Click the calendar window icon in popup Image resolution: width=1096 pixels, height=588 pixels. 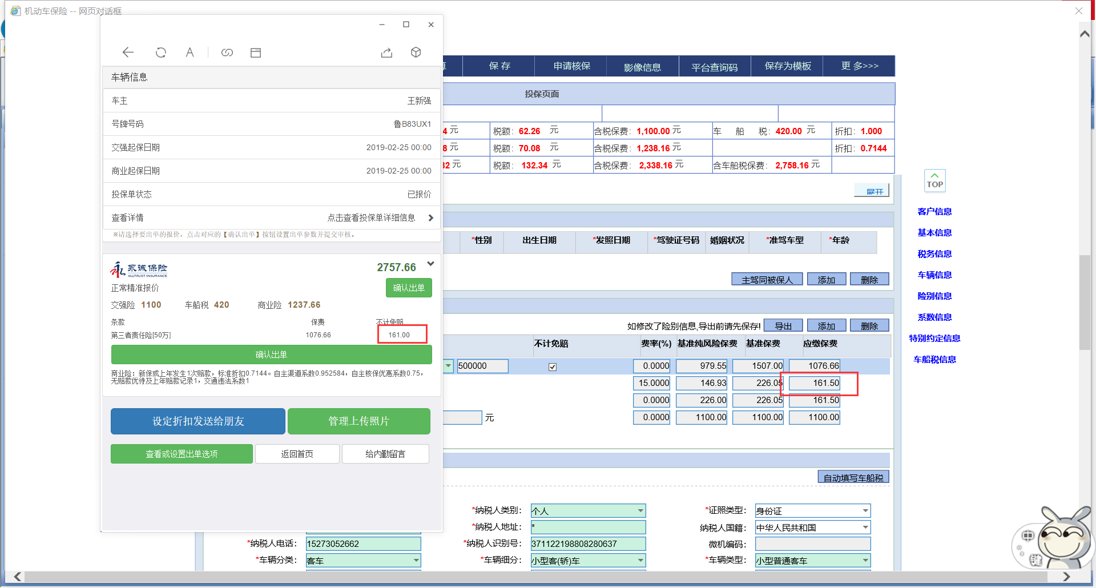256,53
